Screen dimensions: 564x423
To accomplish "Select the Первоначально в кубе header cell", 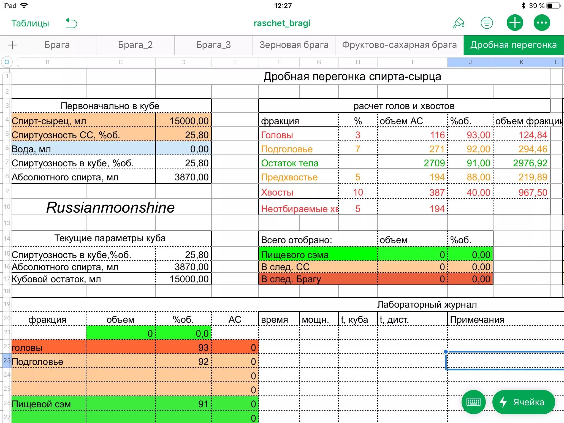I will pyautogui.click(x=111, y=106).
